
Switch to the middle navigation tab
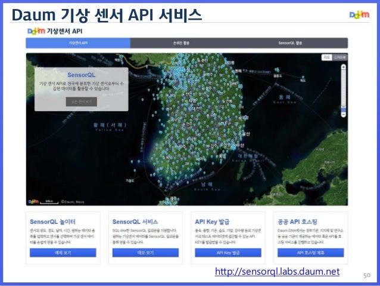click(181, 43)
